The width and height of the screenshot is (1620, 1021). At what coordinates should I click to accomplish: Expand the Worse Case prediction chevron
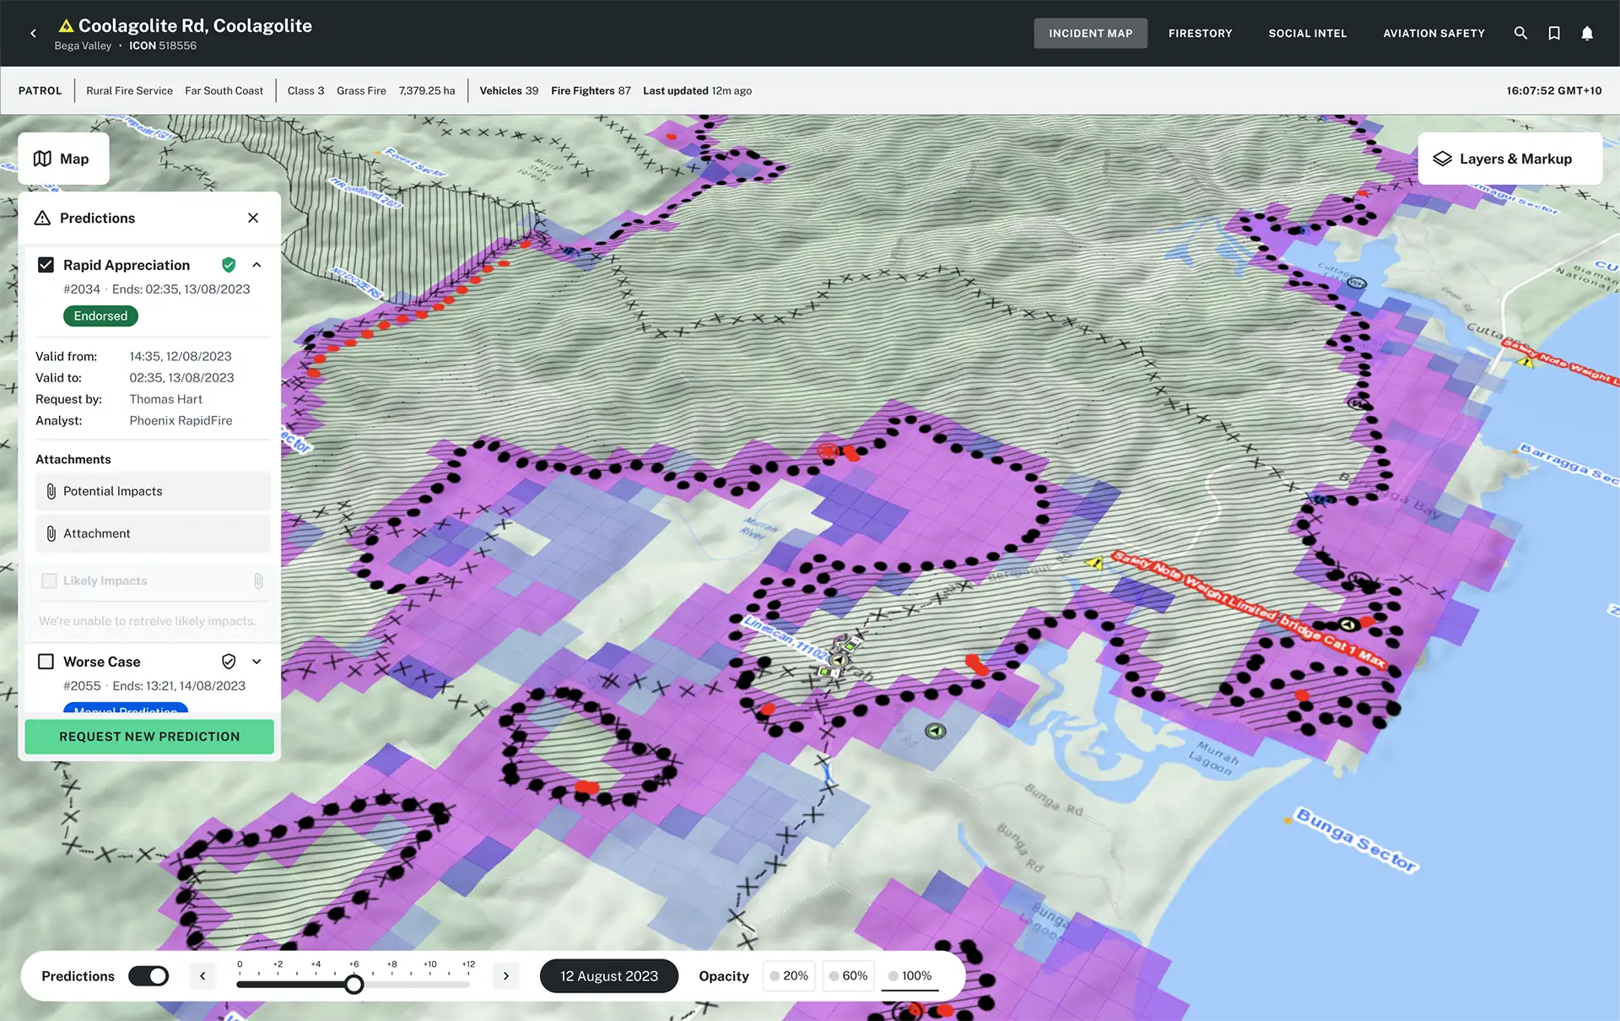256,662
